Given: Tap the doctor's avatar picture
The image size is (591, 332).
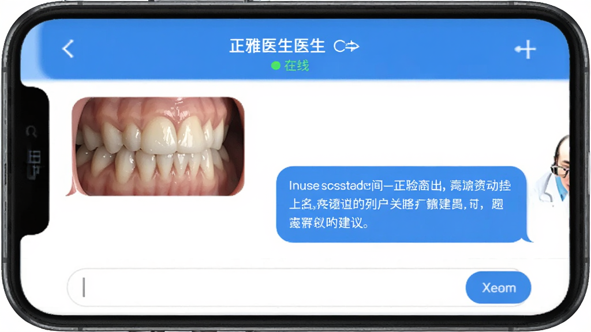Looking at the screenshot, I should (x=552, y=168).
